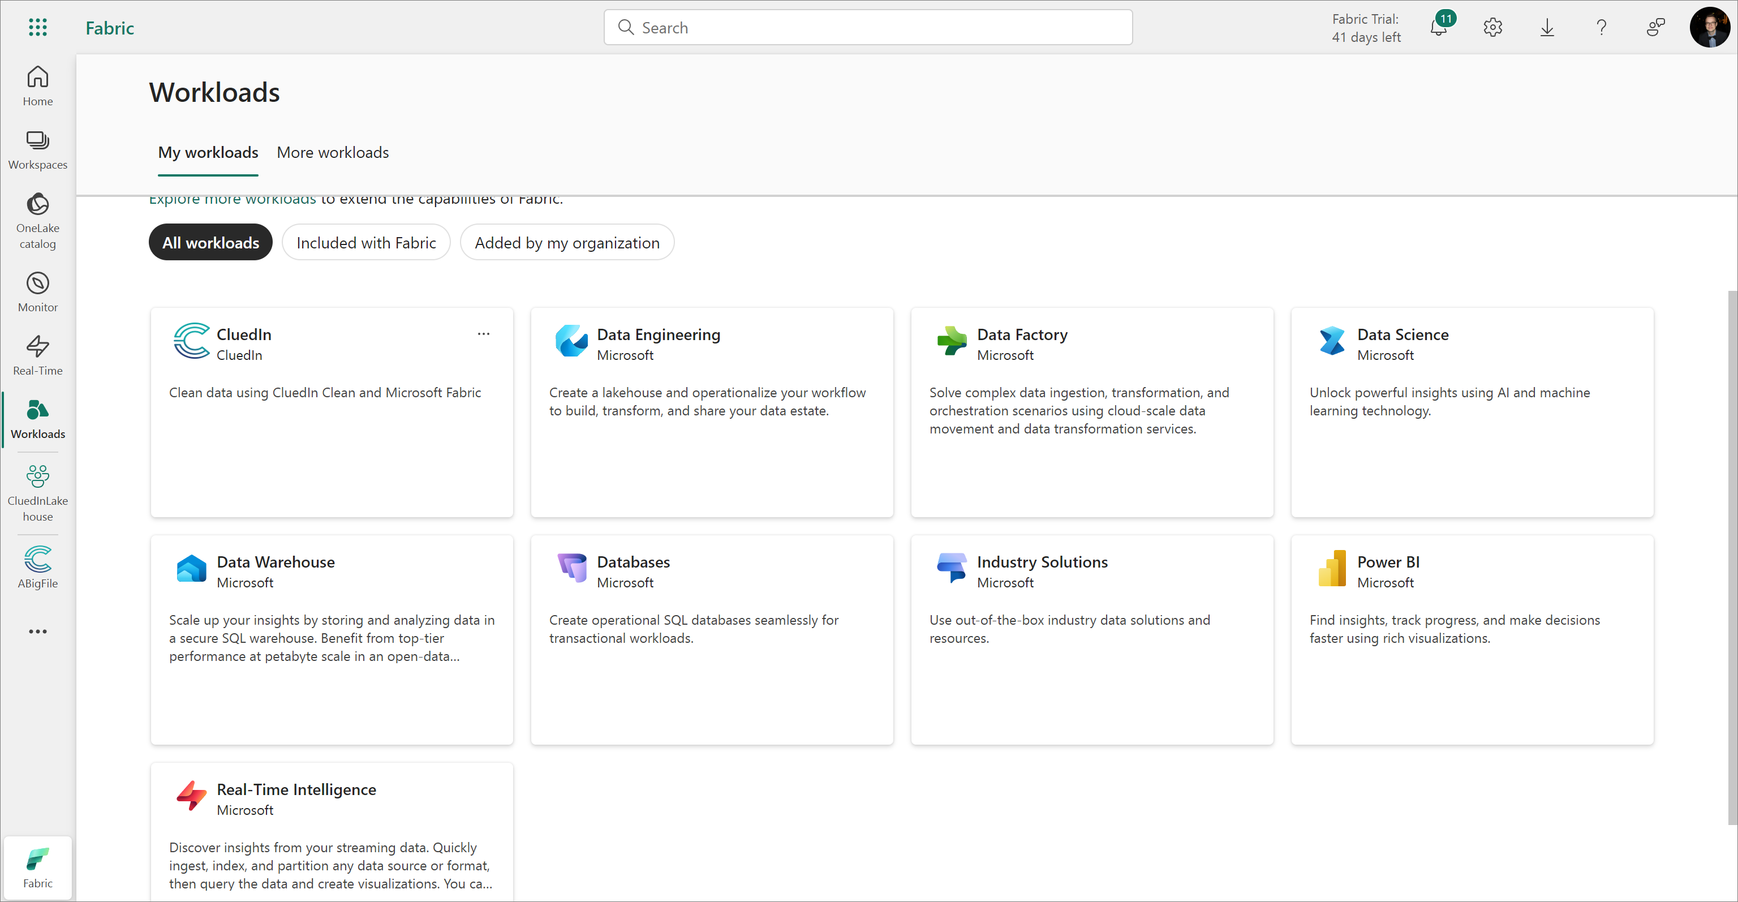
Task: Open the help question mark icon
Action: 1601,28
